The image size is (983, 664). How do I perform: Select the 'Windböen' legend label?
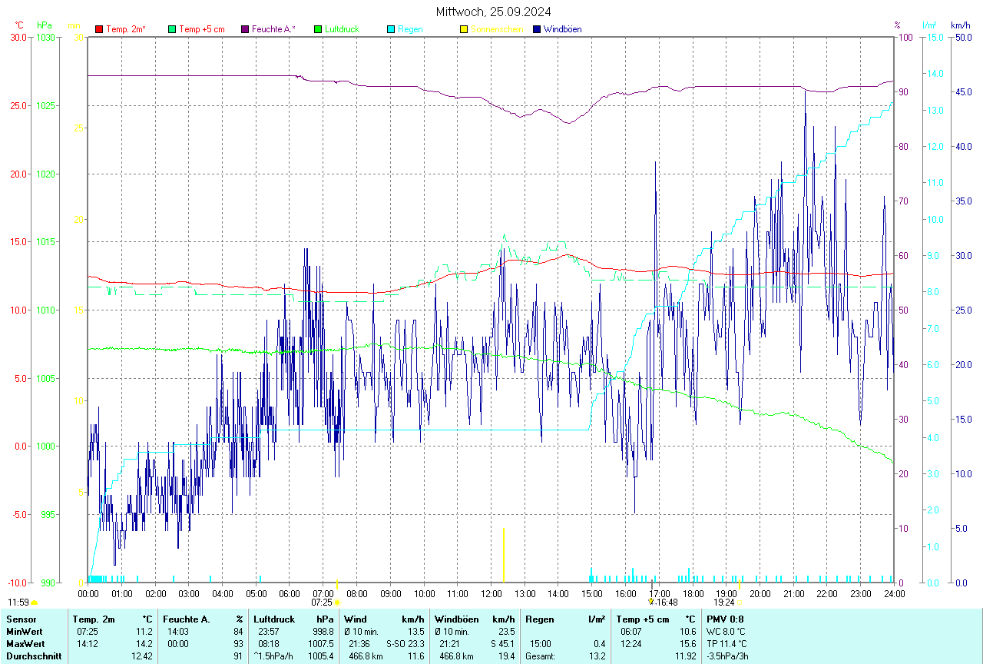[x=562, y=29]
